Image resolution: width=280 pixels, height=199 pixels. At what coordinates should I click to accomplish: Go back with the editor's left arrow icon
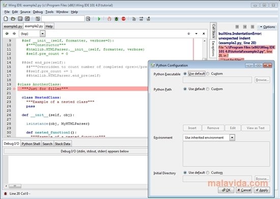7,34
